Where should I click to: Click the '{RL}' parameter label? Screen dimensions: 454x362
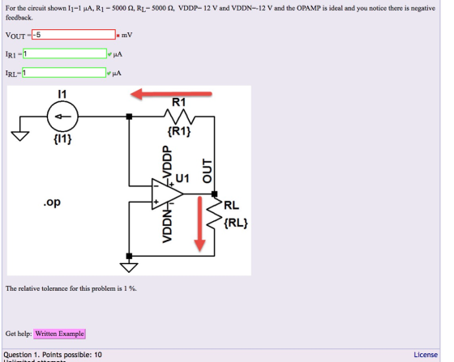(236, 223)
